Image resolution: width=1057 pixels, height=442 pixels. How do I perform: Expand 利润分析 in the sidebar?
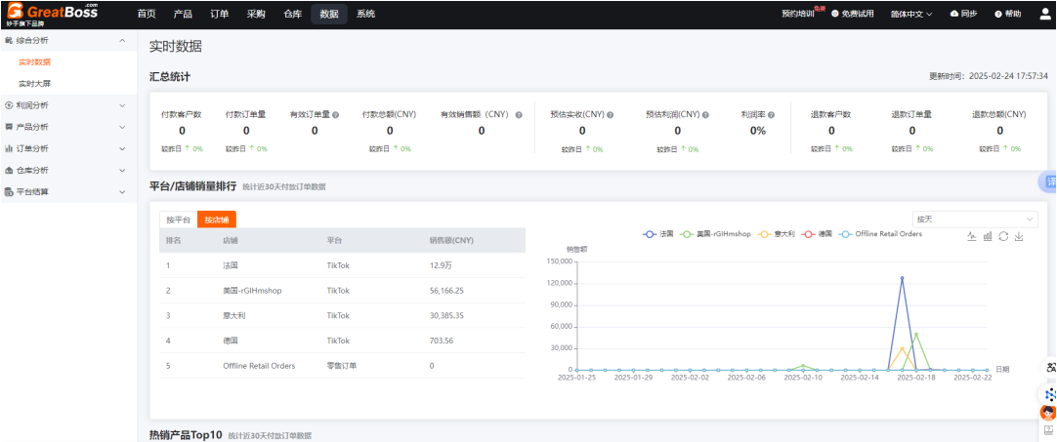(64, 105)
